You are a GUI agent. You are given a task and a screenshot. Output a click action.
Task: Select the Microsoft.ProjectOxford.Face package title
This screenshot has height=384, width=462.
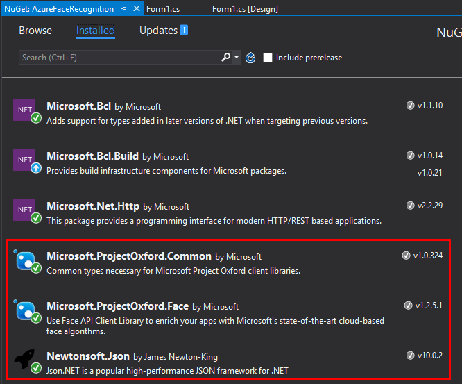tap(117, 306)
